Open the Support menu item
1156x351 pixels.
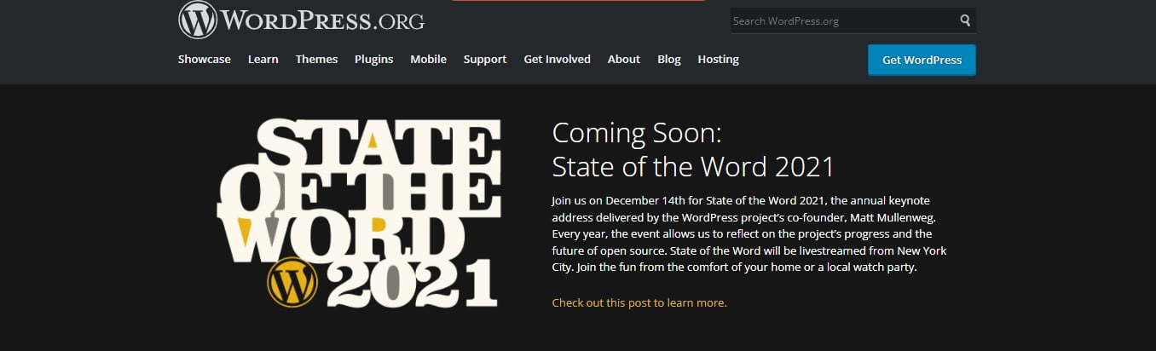click(485, 60)
